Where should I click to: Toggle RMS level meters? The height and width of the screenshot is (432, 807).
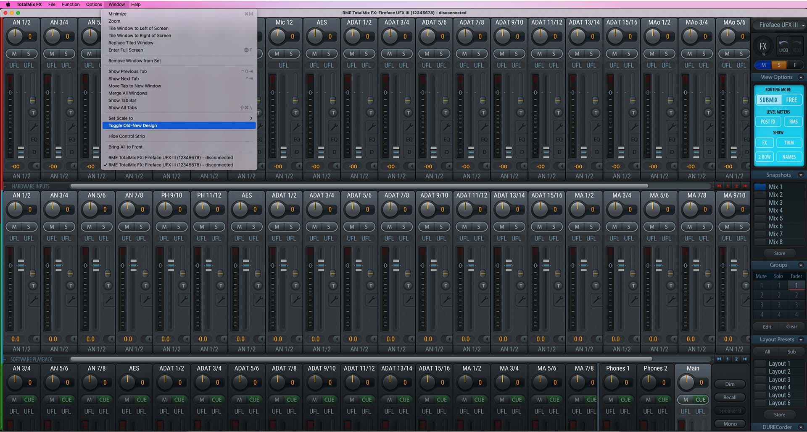click(x=793, y=122)
